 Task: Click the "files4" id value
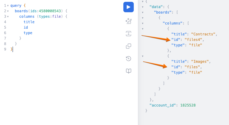point(193,40)
